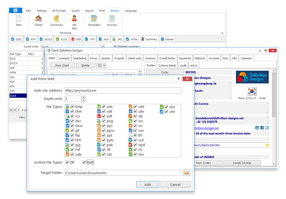Uncheck the ZIP archive checkbox

click(x=67, y=162)
